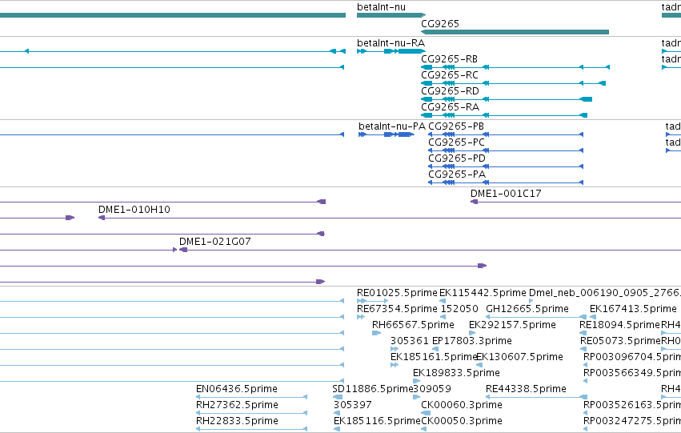Image resolution: width=681 pixels, height=433 pixels.
Task: Click the CG9265-RA transcript label
Action: [x=450, y=107]
